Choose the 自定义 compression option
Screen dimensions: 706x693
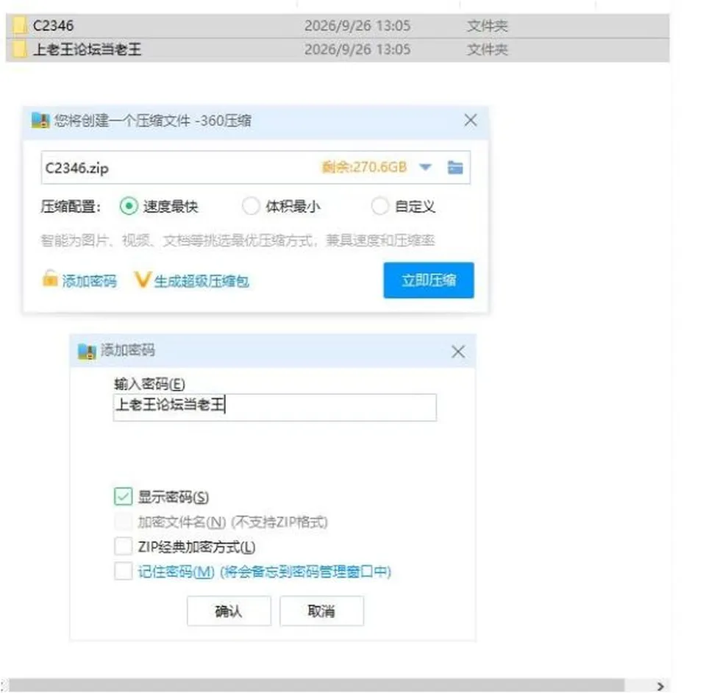(379, 206)
